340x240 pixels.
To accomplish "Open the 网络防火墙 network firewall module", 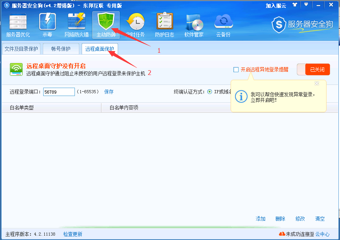I will click(x=76, y=25).
